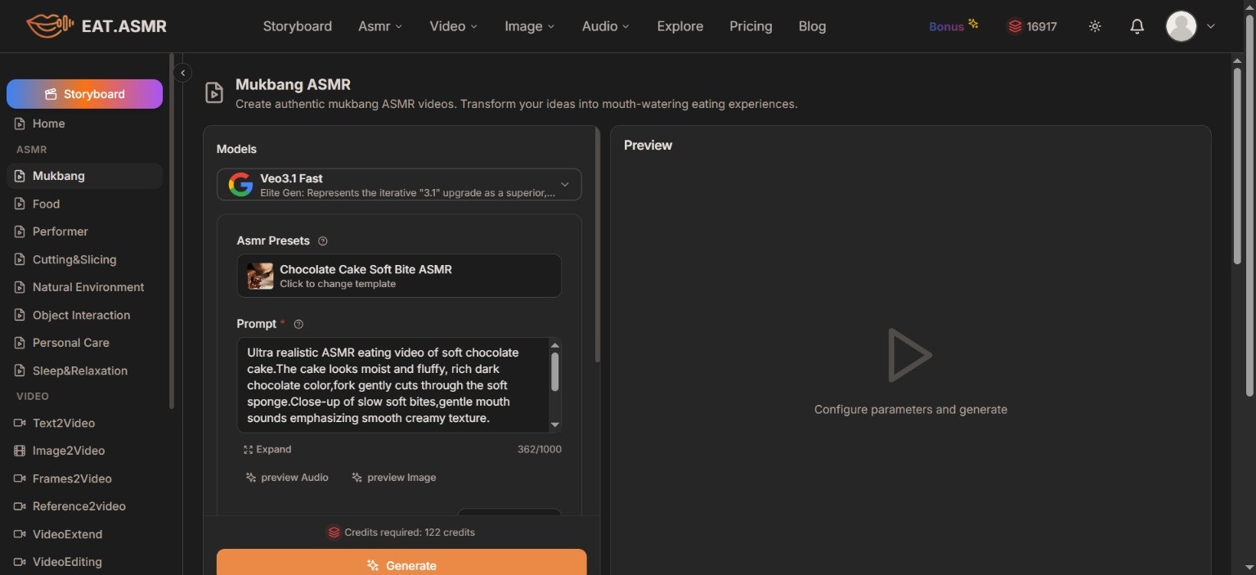Open the Audio dropdown in the top nav
Viewport: 1256px width, 575px height.
[x=605, y=26]
